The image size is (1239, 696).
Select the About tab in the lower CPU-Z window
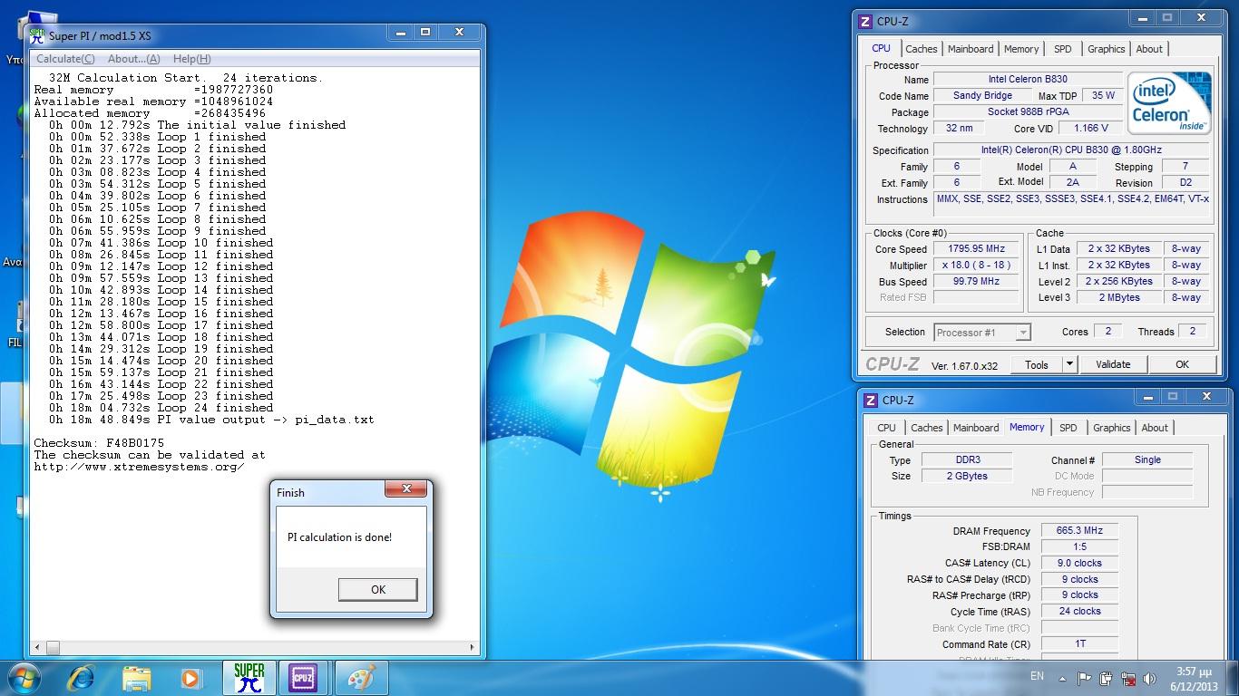pos(1155,428)
